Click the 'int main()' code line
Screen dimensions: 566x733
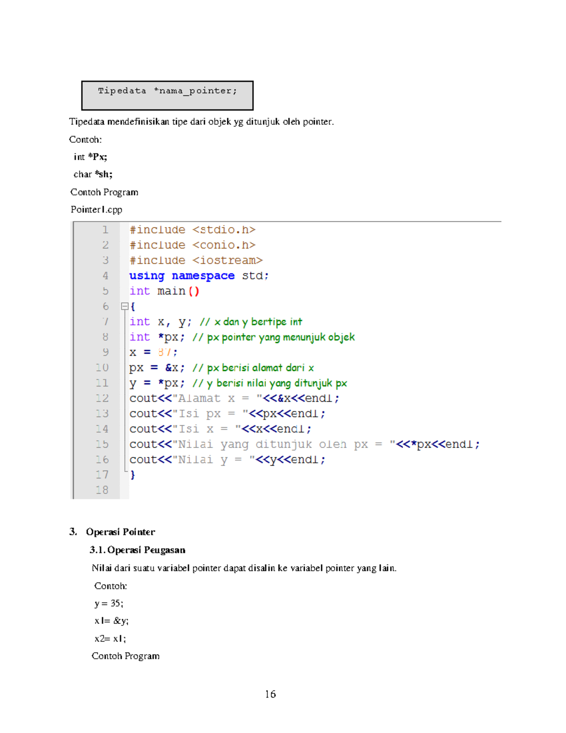[164, 291]
